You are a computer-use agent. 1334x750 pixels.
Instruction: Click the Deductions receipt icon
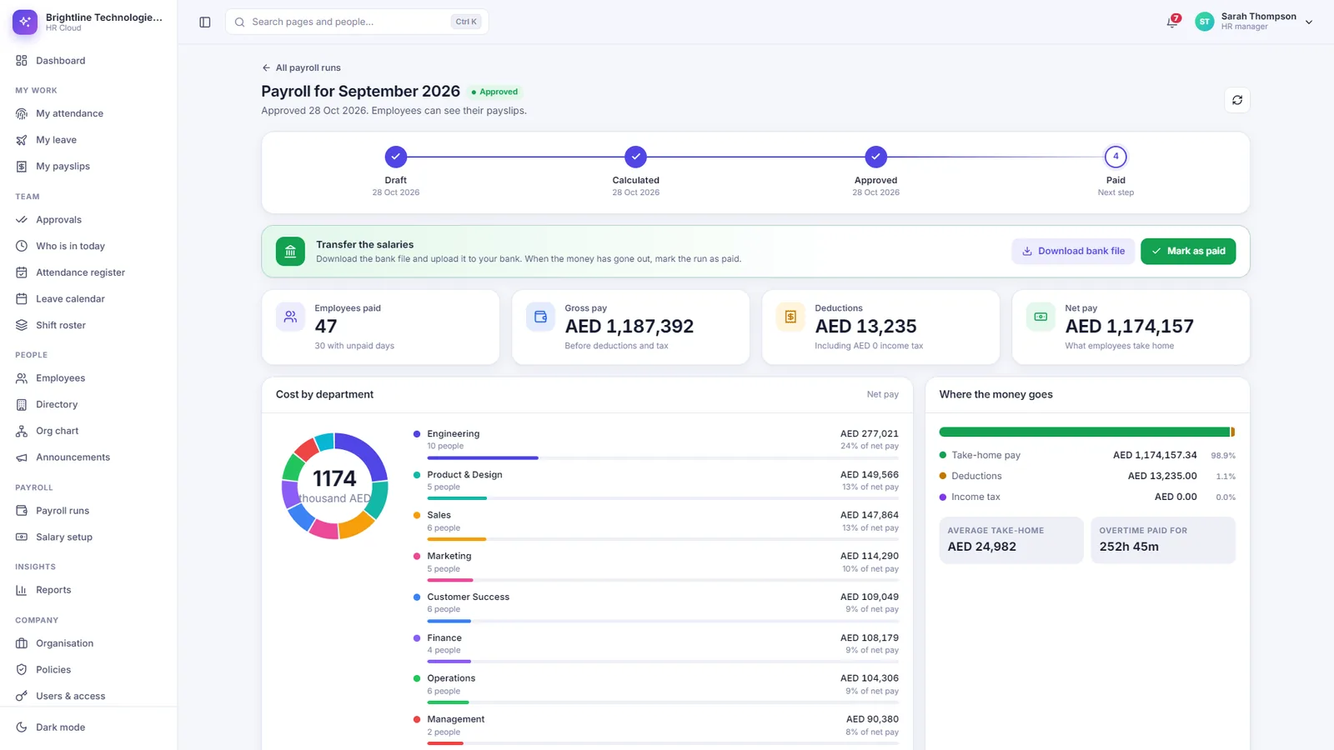click(x=790, y=317)
